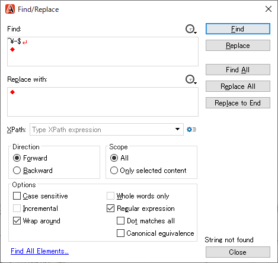This screenshot has width=278, height=263.
Task: Close the Find/Replace dialog via the X
Action: 269,9
